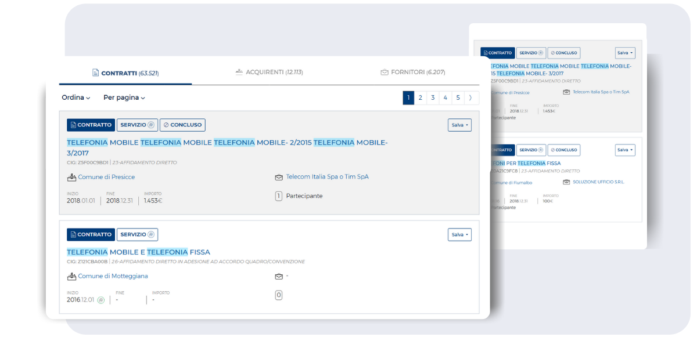This screenshot has width=697, height=348.
Task: Click the Contratto badge on second contract
Action: 91,234
